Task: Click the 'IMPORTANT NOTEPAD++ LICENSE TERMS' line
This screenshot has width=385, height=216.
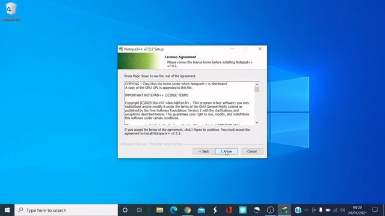Action: coord(156,95)
